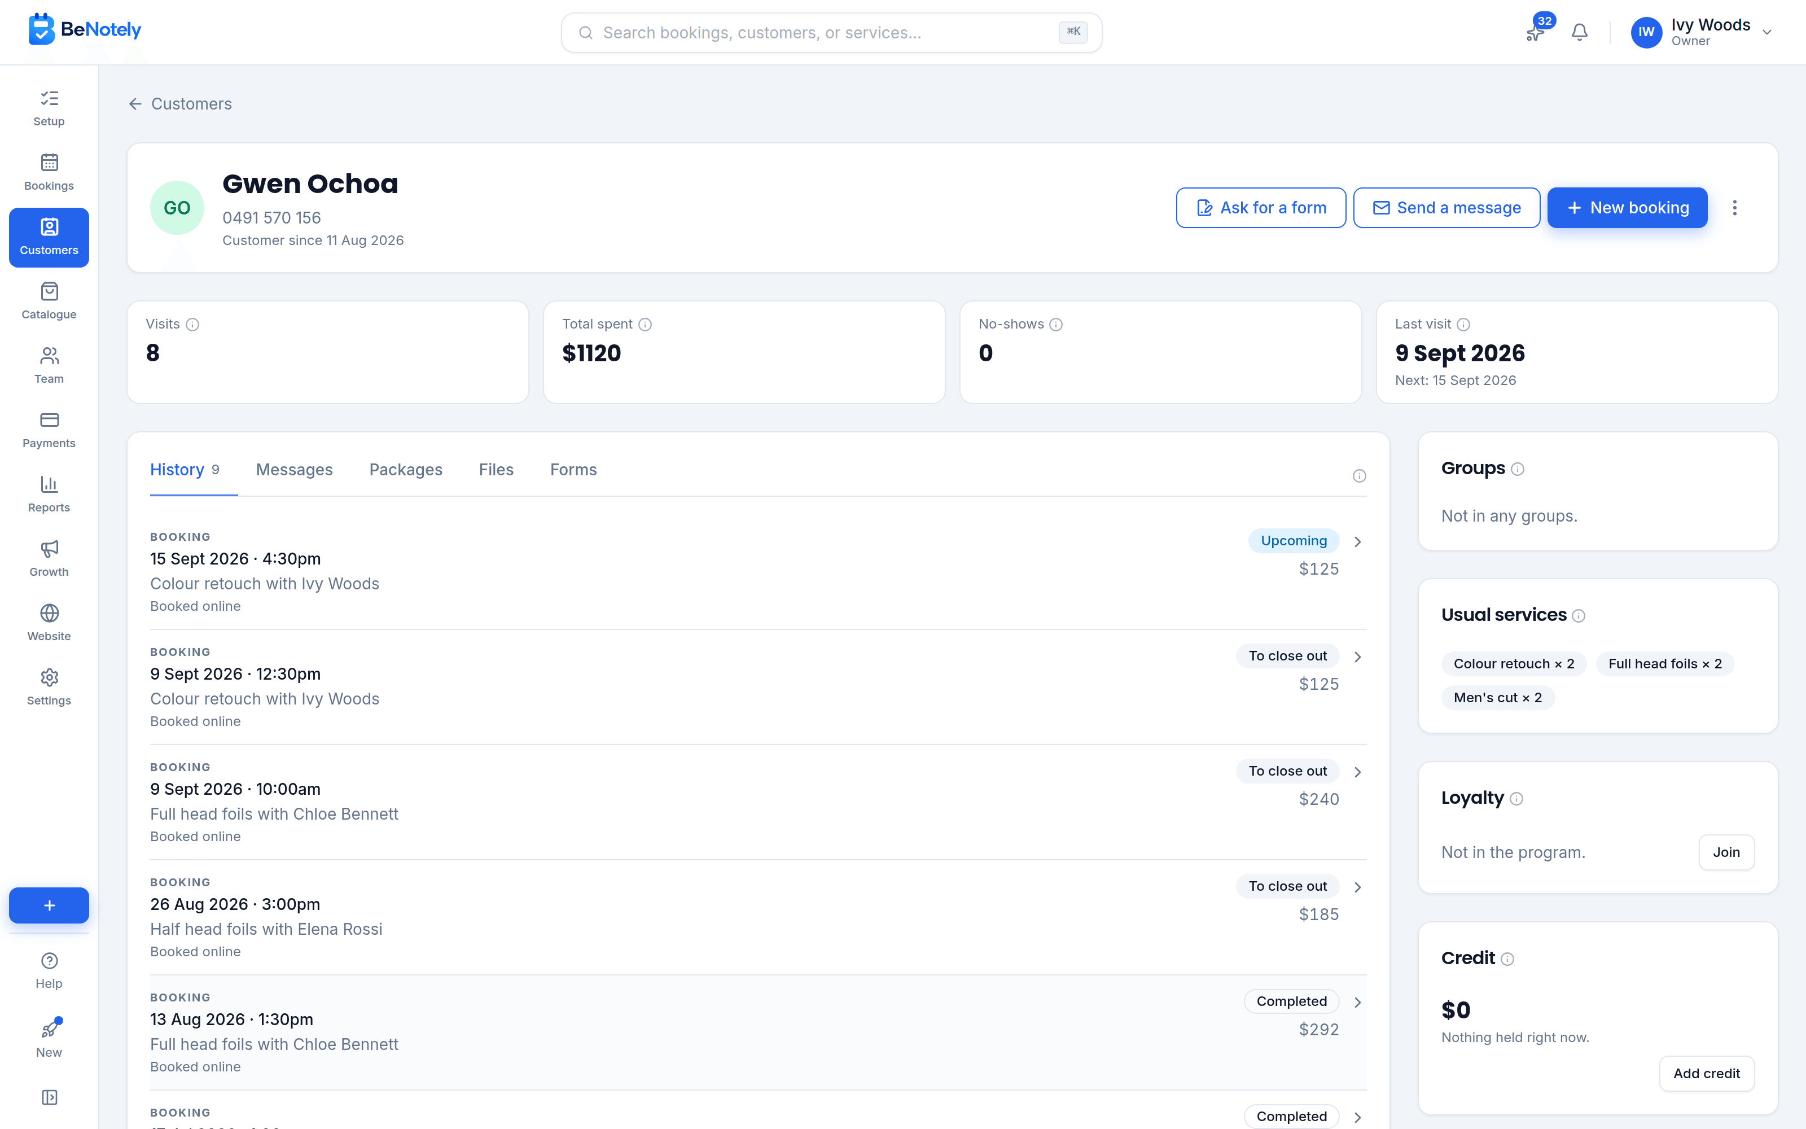Open Half head foils with Elena Rossi booking
The height and width of the screenshot is (1129, 1806).
[758, 917]
